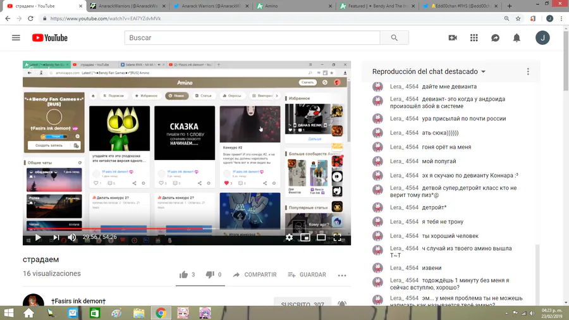Open the Chrome profile avatar

pos(550,18)
